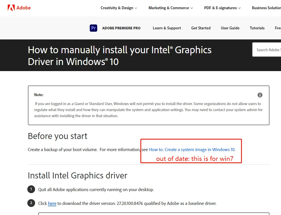Click 'If you are logged in as a Guest' note text
The image size is (281, 215).
tap(148, 110)
